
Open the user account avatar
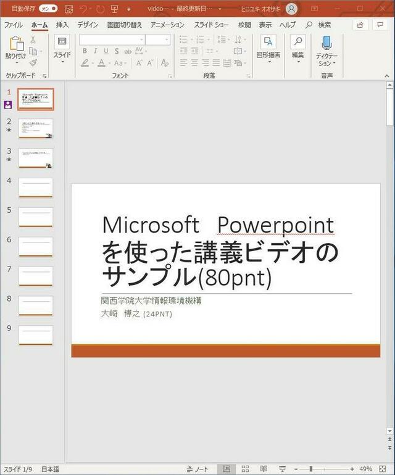(x=292, y=9)
